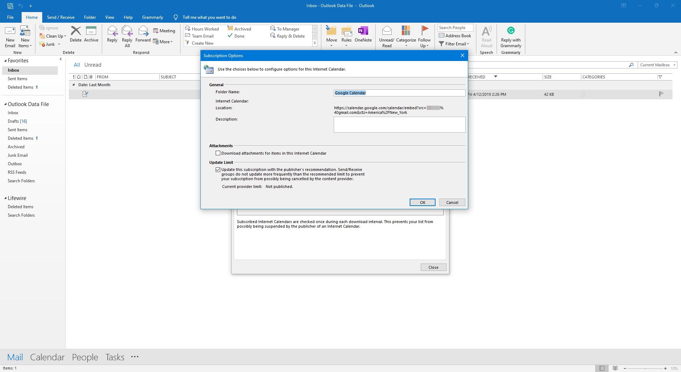The height and width of the screenshot is (372, 681).
Task: Click the Description text box
Action: 399,124
